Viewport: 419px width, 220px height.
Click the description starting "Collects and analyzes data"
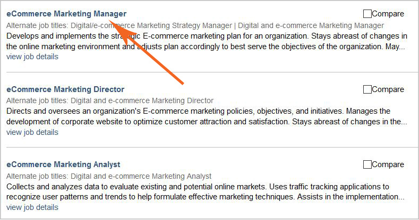click(x=207, y=192)
